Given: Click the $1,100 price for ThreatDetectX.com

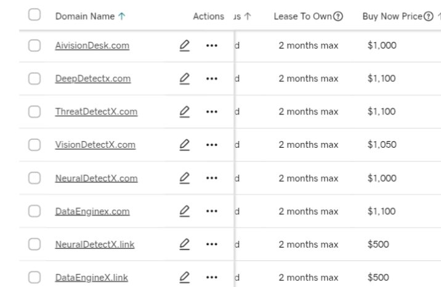Looking at the screenshot, I should pos(382,111).
